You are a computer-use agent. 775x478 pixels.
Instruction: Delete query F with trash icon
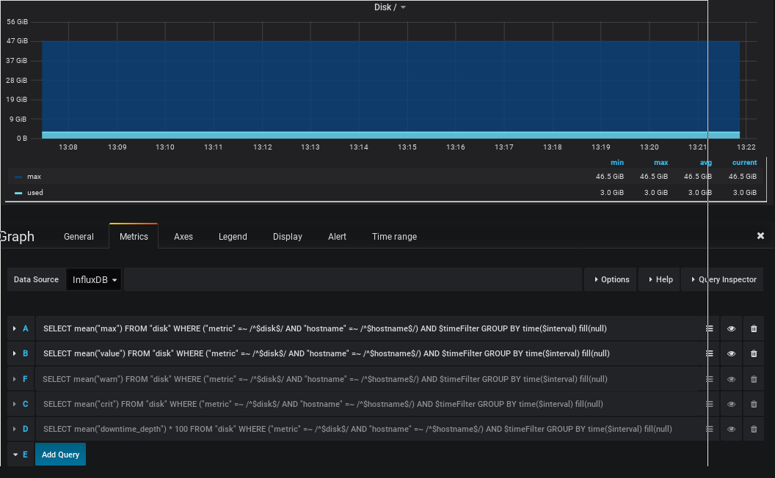(754, 379)
